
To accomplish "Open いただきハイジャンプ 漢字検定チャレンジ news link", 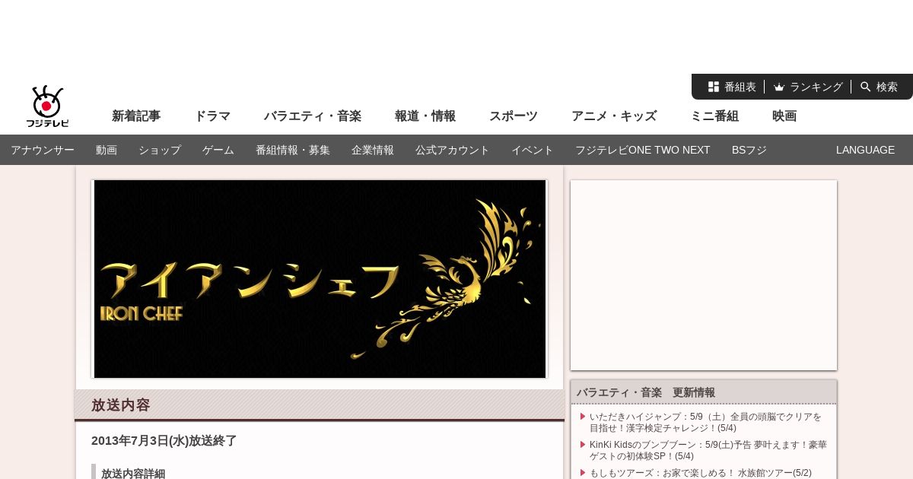I will 705,422.
